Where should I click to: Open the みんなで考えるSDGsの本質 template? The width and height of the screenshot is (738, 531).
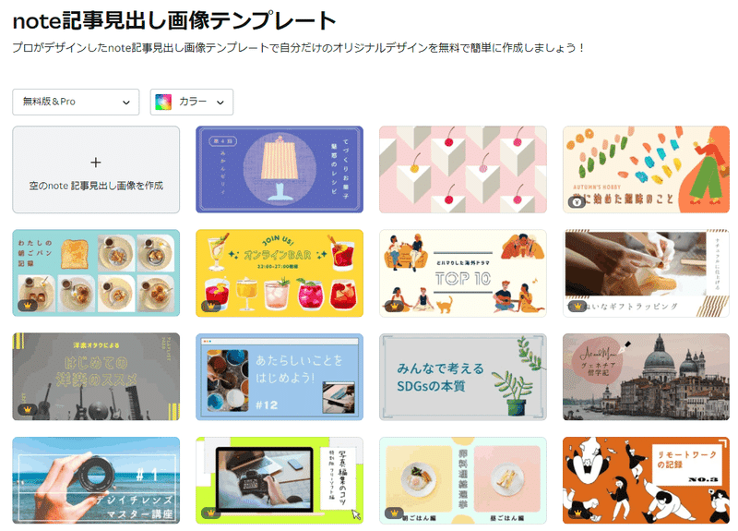[x=463, y=377]
